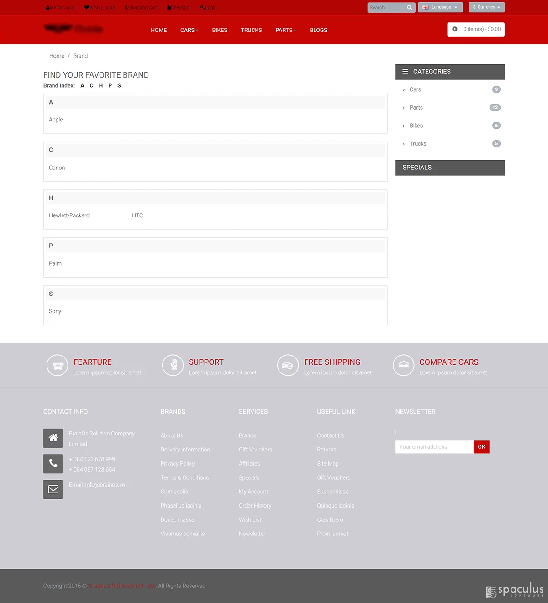The width and height of the screenshot is (548, 603).
Task: Jump to brand index letter S
Action: point(119,85)
